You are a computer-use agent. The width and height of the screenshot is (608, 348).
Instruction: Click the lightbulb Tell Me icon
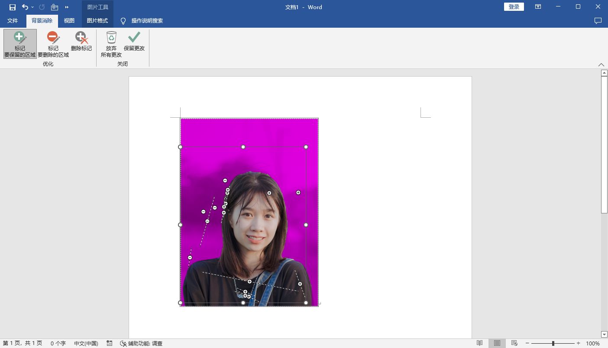tap(123, 21)
